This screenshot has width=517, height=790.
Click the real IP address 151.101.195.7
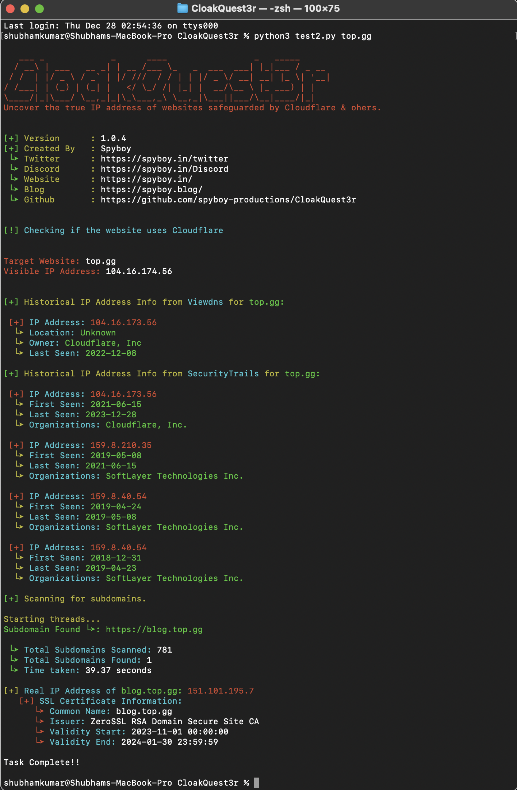click(221, 691)
